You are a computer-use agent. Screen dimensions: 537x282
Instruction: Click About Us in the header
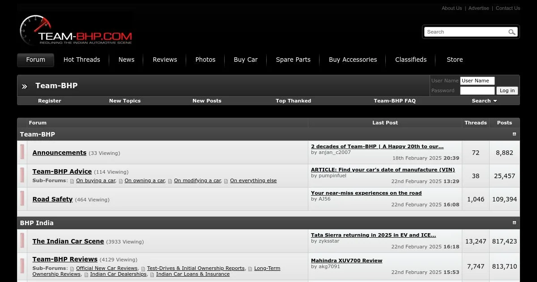452,8
